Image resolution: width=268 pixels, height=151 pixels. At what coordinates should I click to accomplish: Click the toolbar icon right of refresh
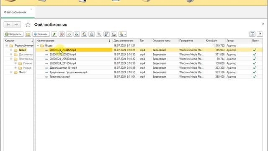[x=77, y=34]
